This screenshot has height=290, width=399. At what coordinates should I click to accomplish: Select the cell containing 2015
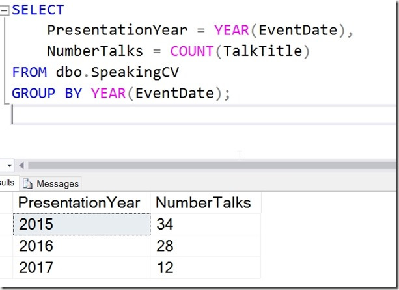pyautogui.click(x=81, y=224)
